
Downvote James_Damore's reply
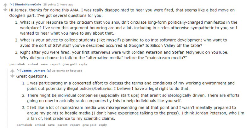pos(12,76)
